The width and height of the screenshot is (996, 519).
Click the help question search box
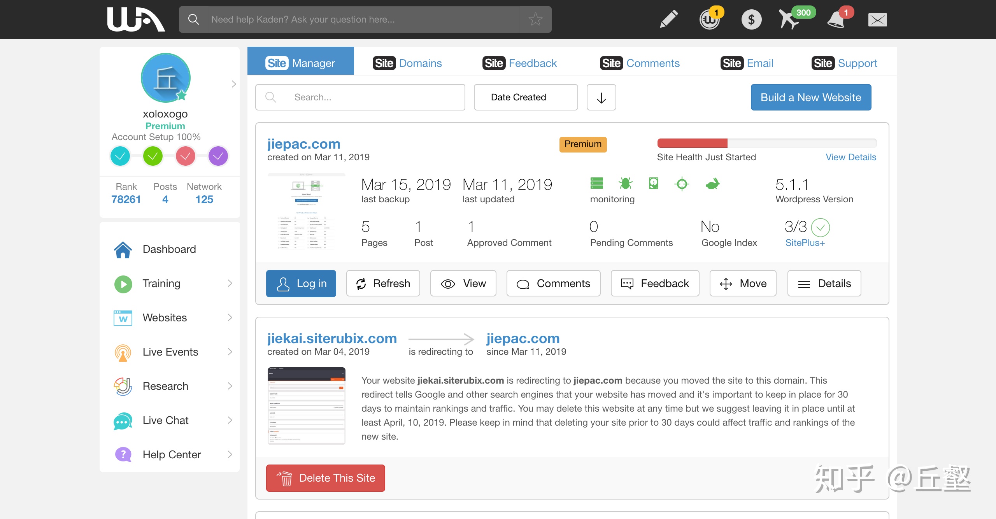[365, 19]
